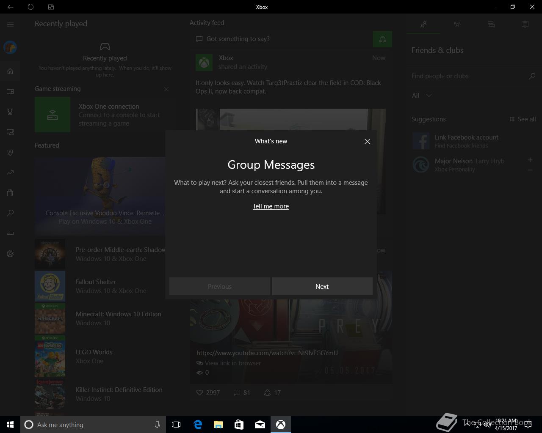Go to the Home sidebar icon
This screenshot has width=542, height=433.
click(10, 71)
